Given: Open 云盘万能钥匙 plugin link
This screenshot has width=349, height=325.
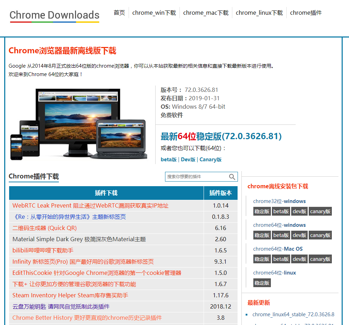Looking at the screenshot, I should click(x=61, y=306).
